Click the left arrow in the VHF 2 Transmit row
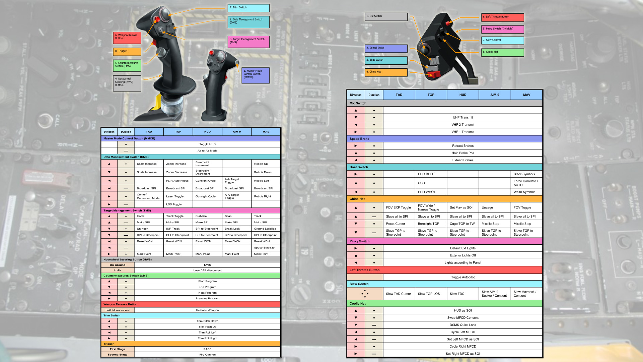Image resolution: width=643 pixels, height=362 pixels. 356,125
